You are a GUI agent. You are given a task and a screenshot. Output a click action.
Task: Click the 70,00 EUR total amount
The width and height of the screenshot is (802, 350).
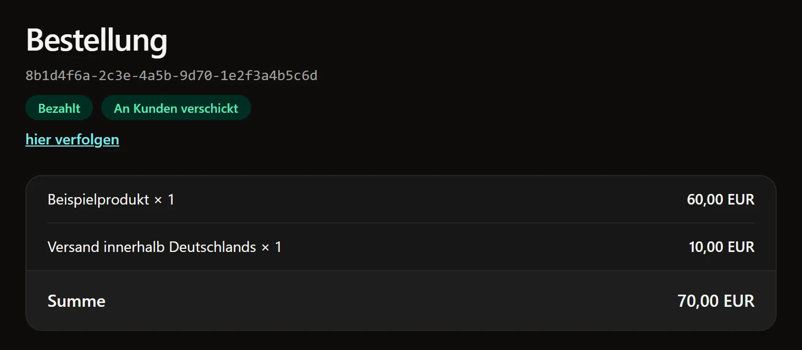716,301
